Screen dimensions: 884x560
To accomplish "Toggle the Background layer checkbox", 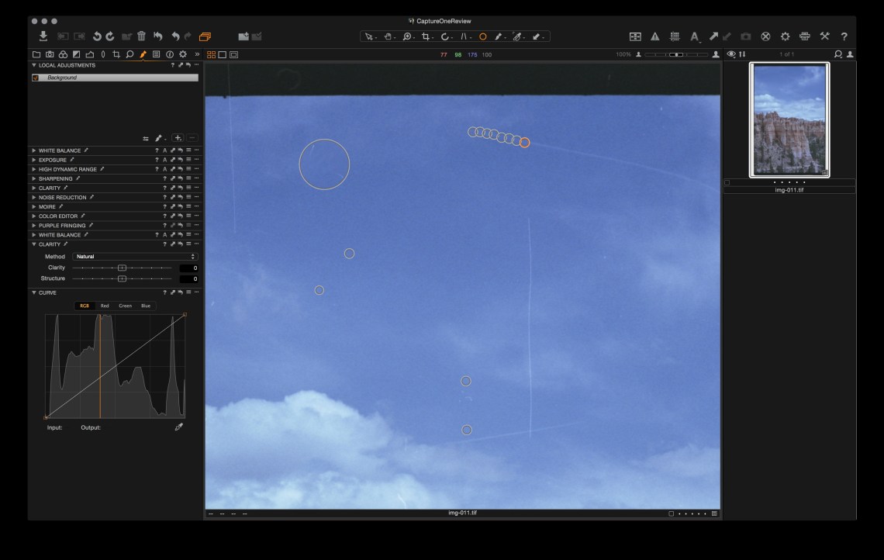I will (35, 78).
